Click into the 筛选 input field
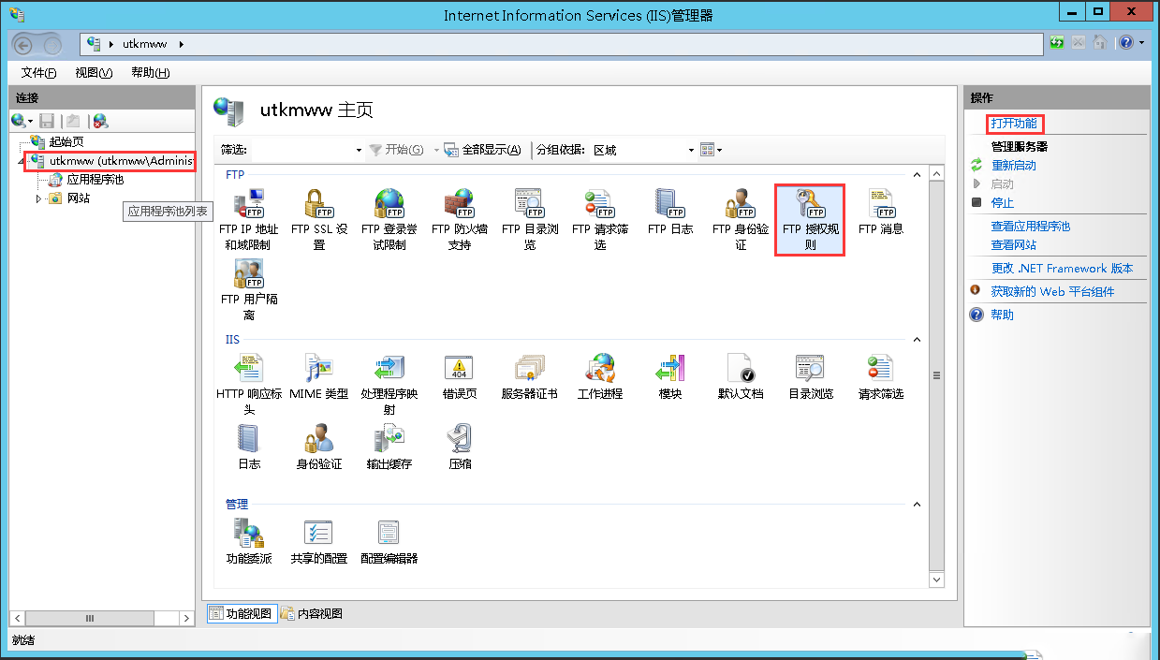Screen dimensions: 1160x660 click(x=301, y=150)
